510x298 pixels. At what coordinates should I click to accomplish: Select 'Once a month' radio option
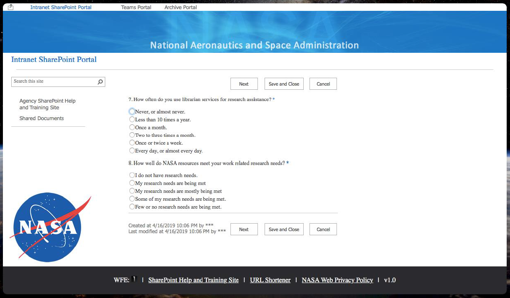pyautogui.click(x=132, y=128)
